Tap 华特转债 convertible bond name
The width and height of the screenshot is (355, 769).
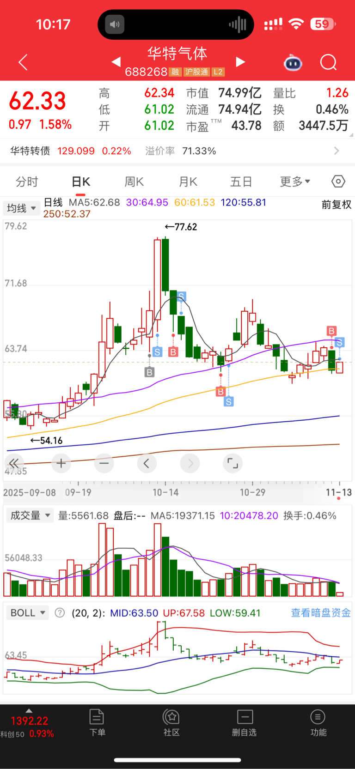click(x=30, y=151)
